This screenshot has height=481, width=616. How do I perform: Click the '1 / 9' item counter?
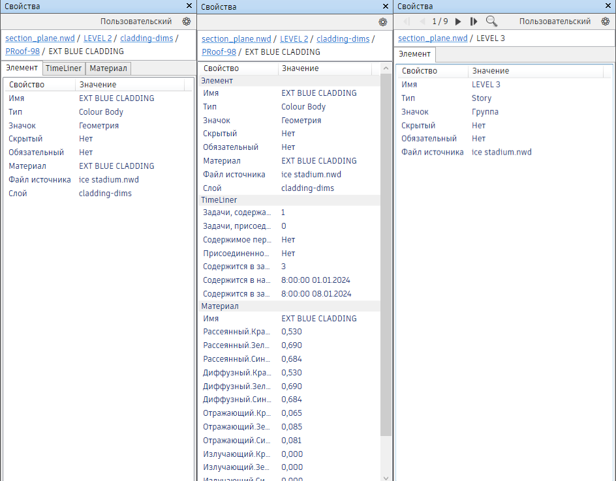pyautogui.click(x=440, y=22)
